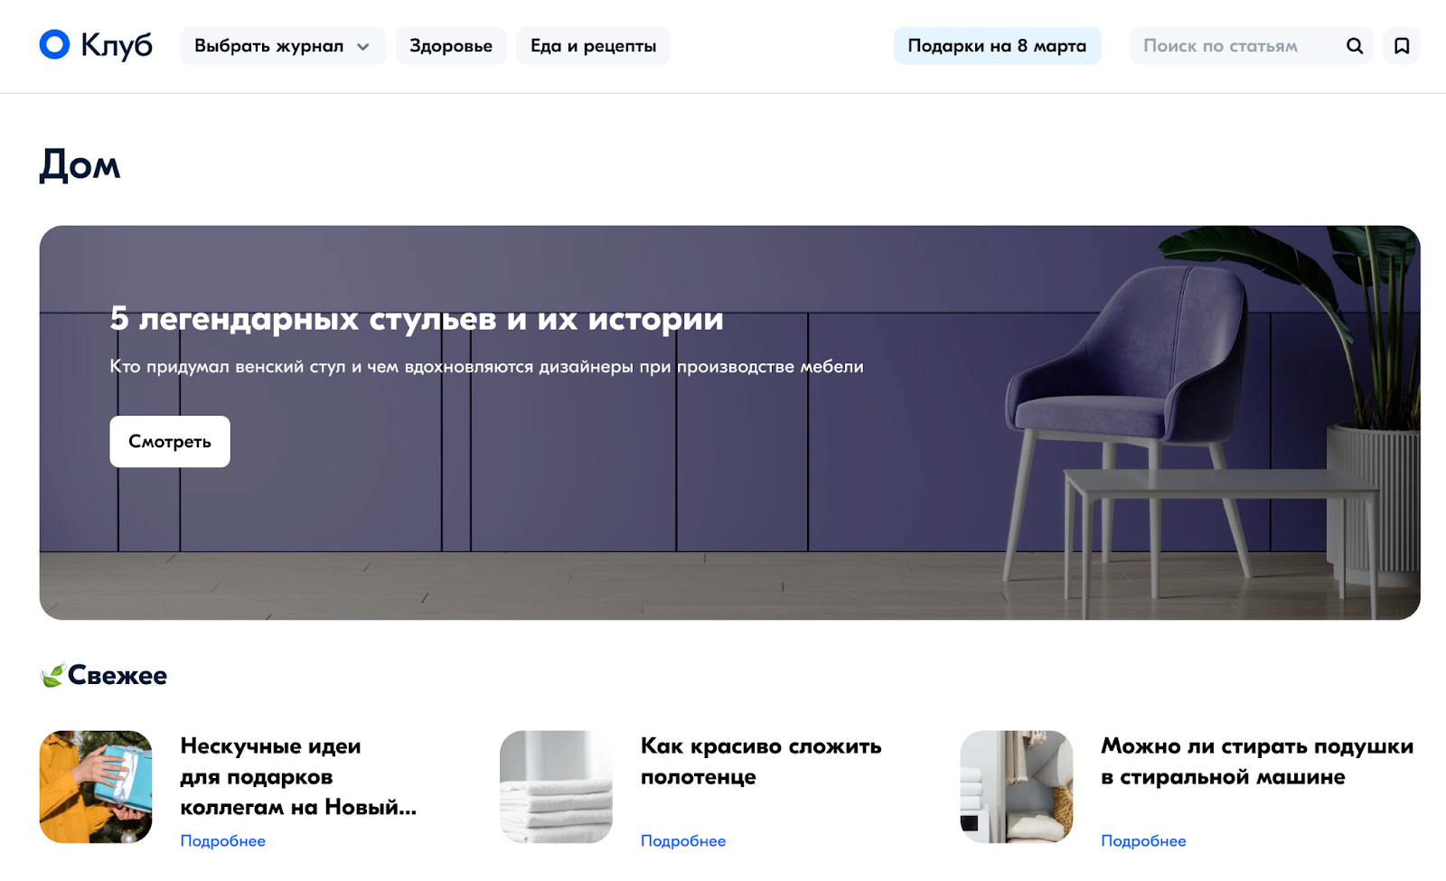Open bookmarks via the bookmark icon

(1402, 46)
